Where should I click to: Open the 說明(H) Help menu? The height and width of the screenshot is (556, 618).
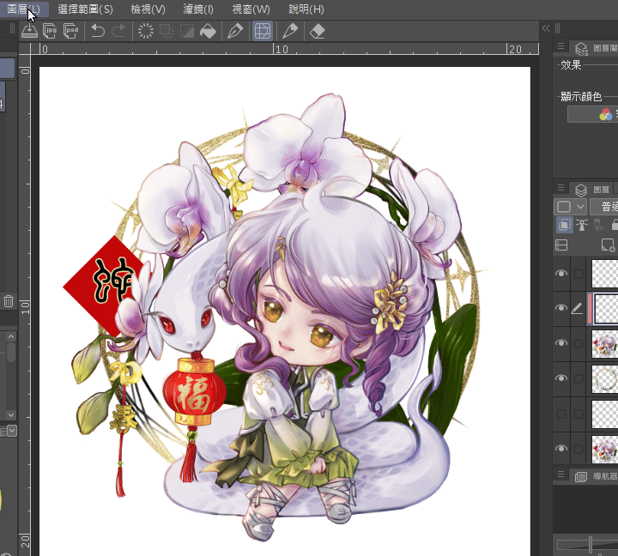pyautogui.click(x=306, y=9)
